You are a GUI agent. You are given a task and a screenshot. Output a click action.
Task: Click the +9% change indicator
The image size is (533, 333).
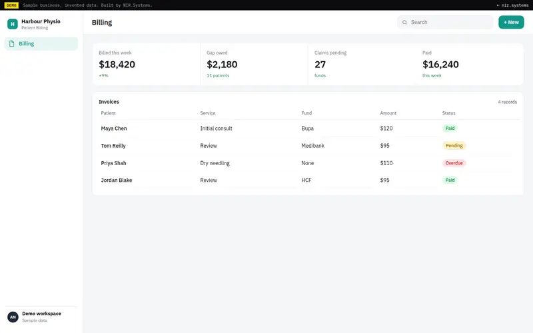point(103,75)
